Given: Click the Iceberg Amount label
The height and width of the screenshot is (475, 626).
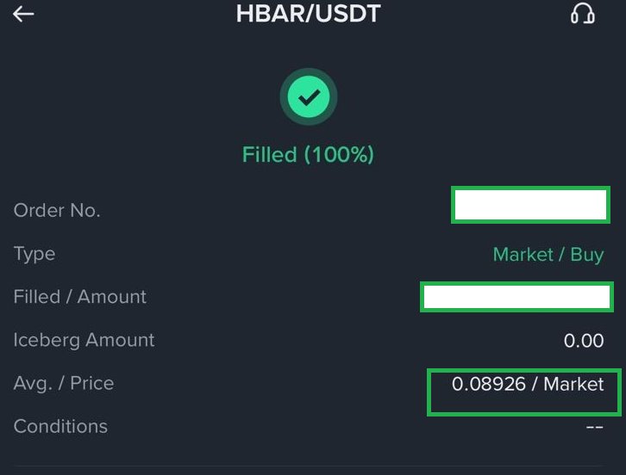Looking at the screenshot, I should point(85,340).
